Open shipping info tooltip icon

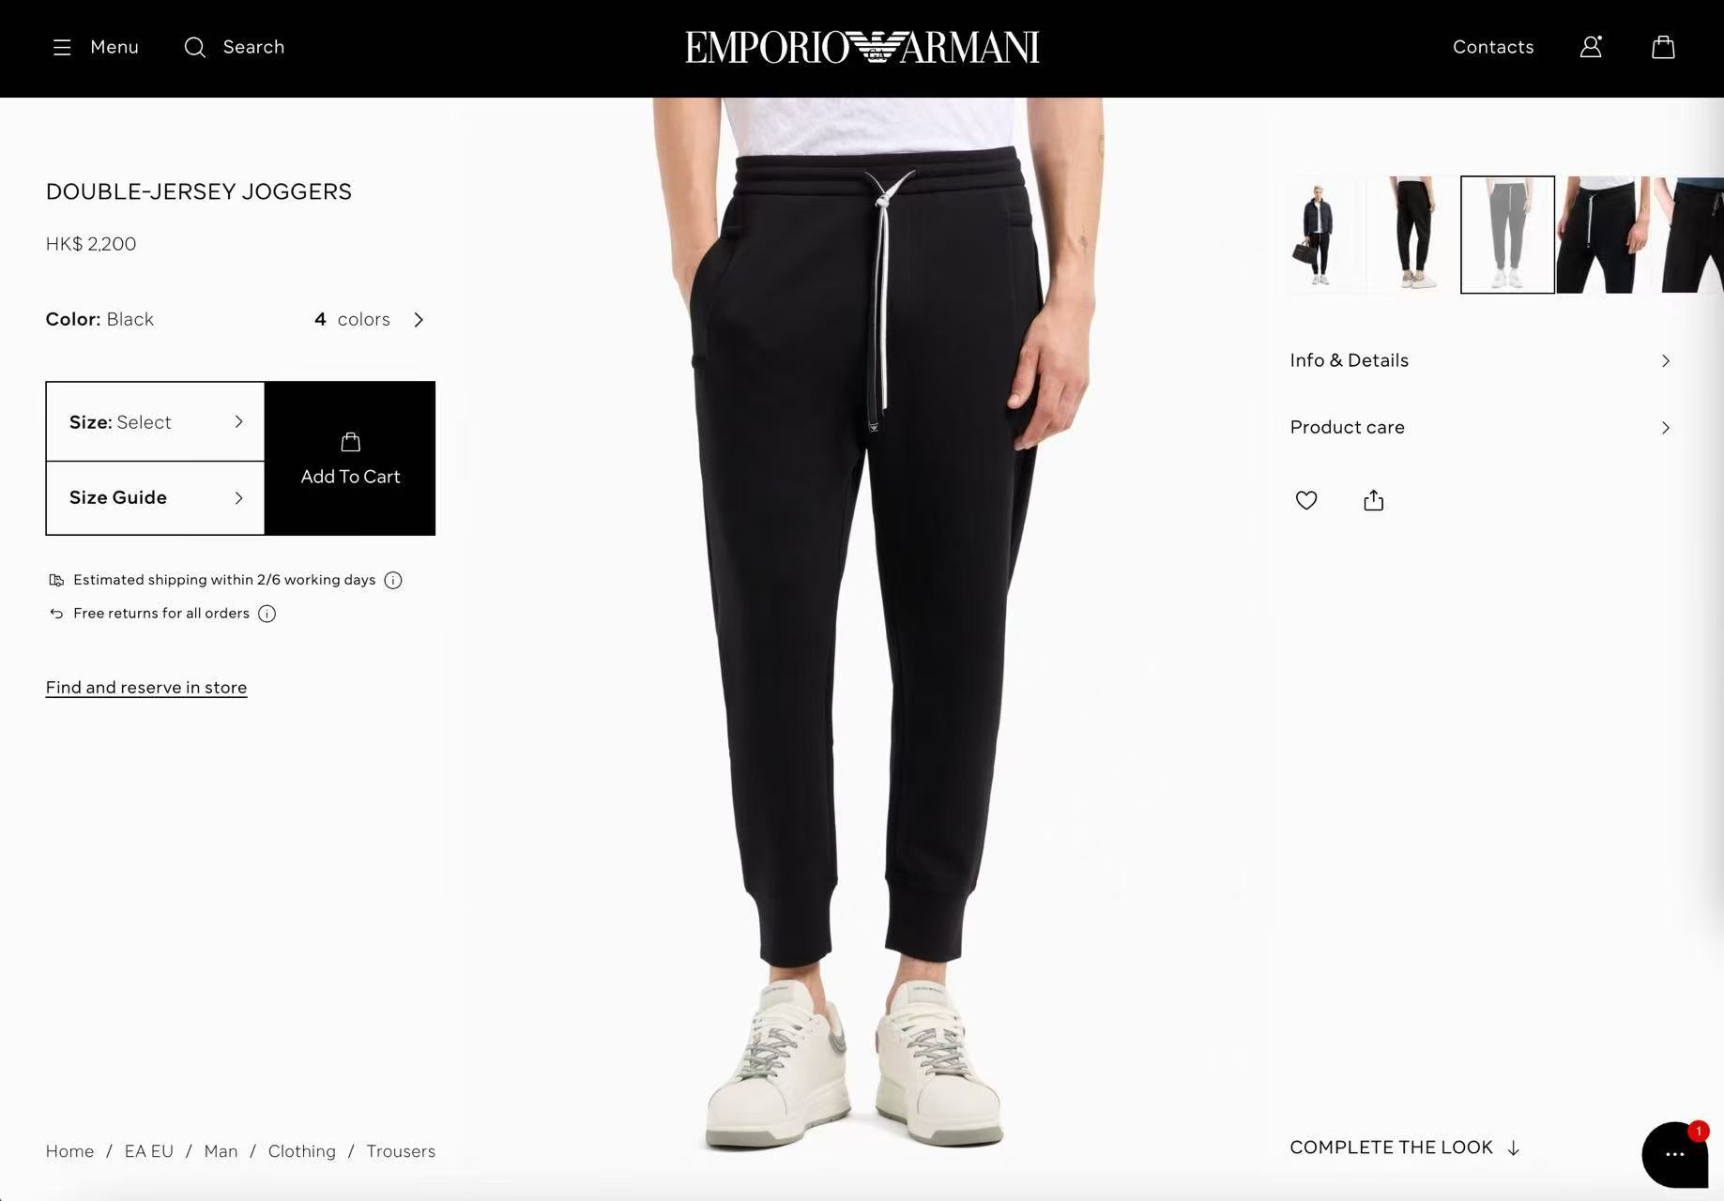tap(393, 580)
